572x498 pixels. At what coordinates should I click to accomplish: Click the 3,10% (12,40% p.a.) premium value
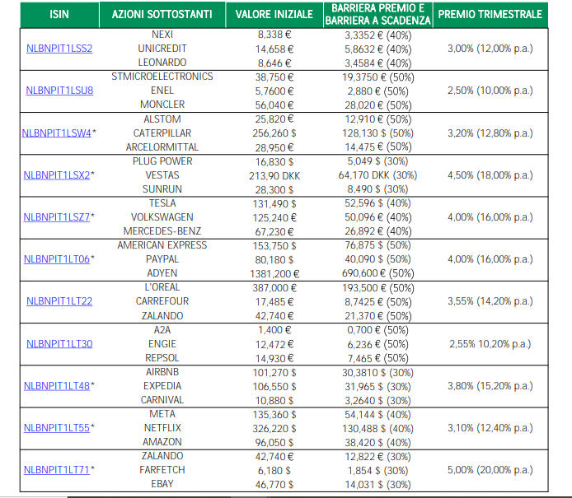point(490,428)
